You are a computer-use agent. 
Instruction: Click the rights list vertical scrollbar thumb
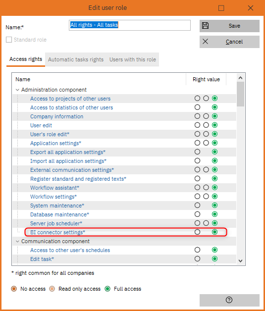coord(240,95)
